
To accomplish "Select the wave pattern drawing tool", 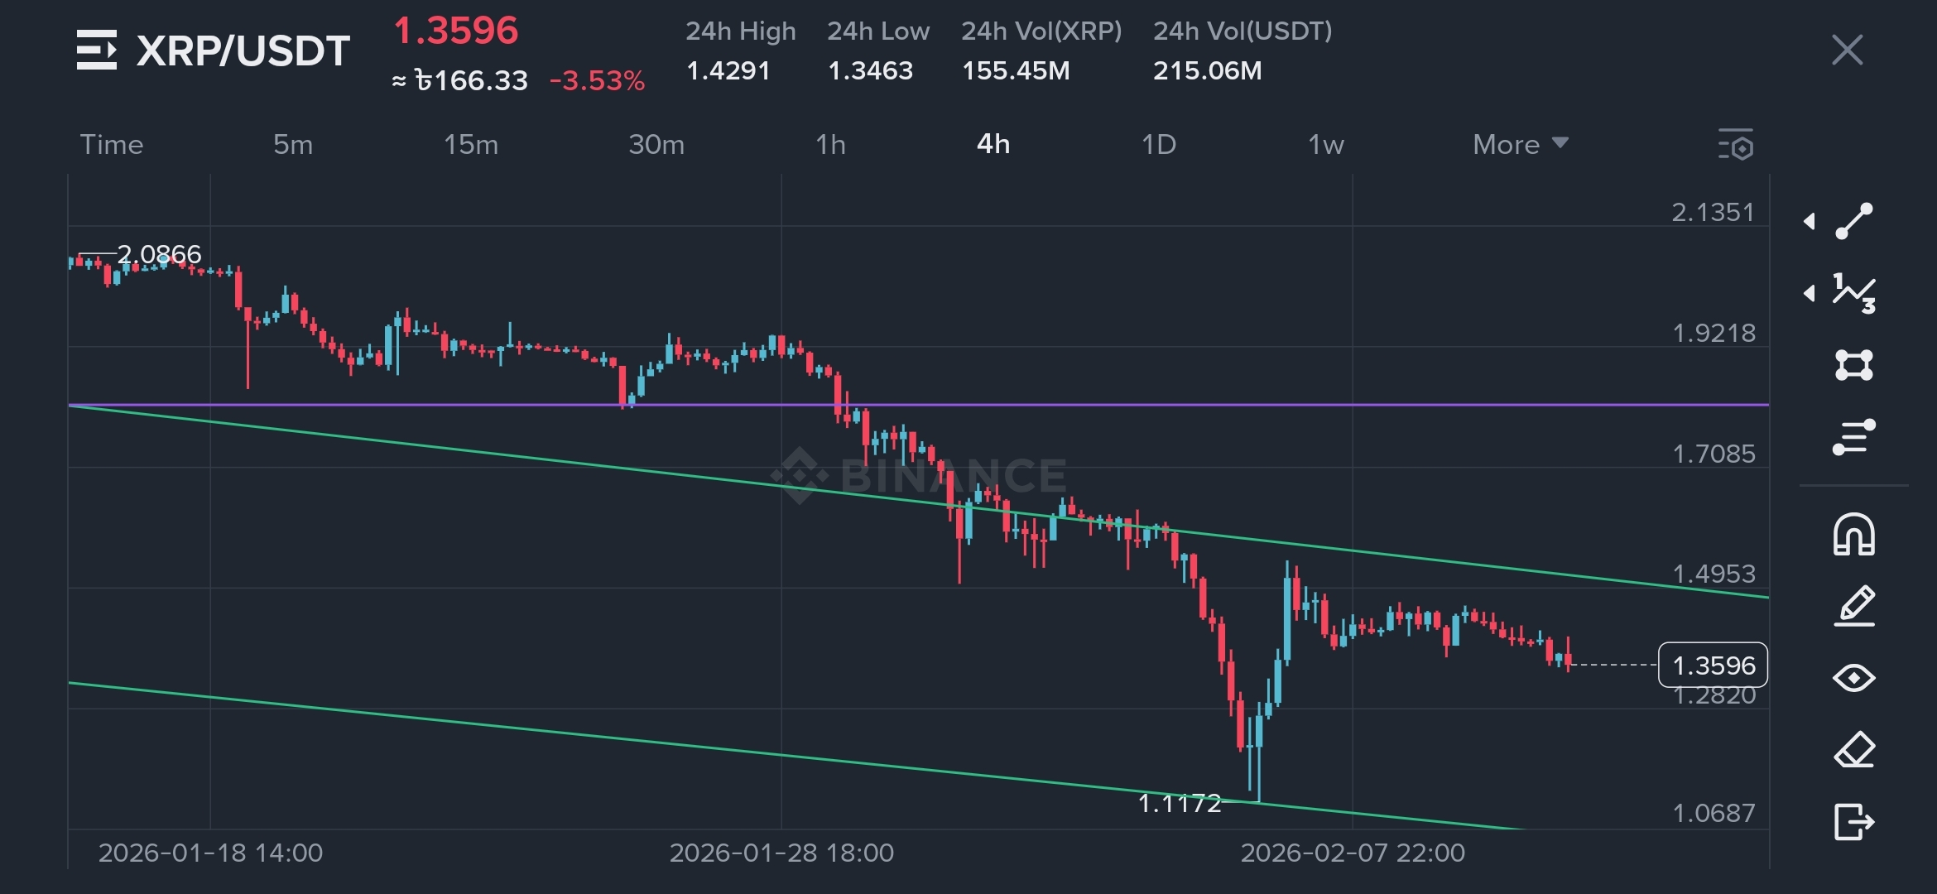I will [x=1854, y=293].
